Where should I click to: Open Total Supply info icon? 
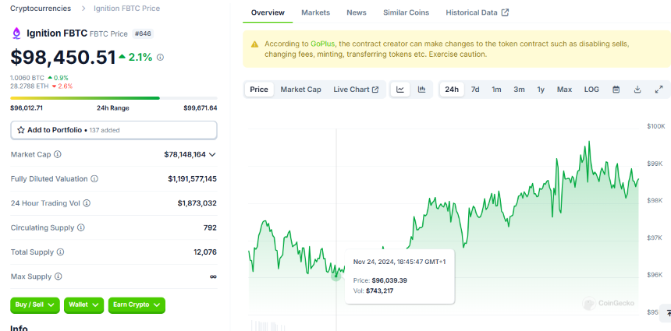pos(60,252)
